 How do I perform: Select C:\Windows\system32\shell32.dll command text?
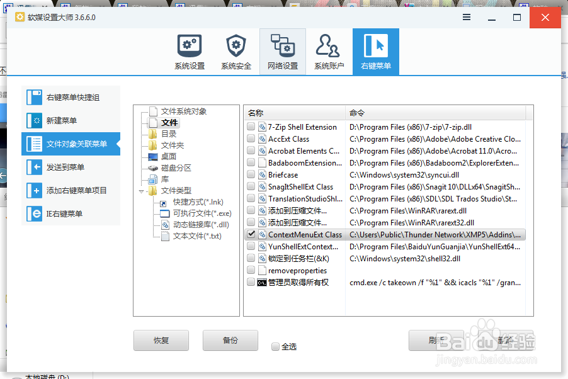click(x=405, y=259)
